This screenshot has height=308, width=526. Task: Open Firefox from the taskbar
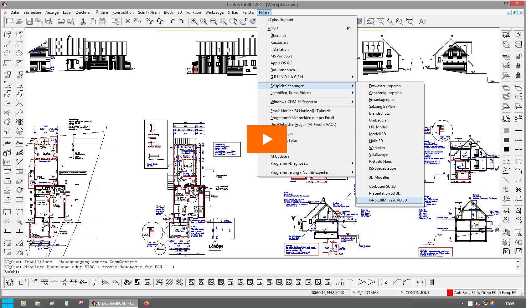pyautogui.click(x=146, y=303)
